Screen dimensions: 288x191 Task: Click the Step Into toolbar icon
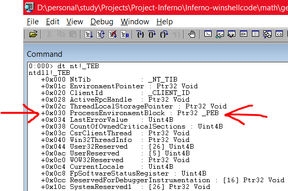point(140,35)
